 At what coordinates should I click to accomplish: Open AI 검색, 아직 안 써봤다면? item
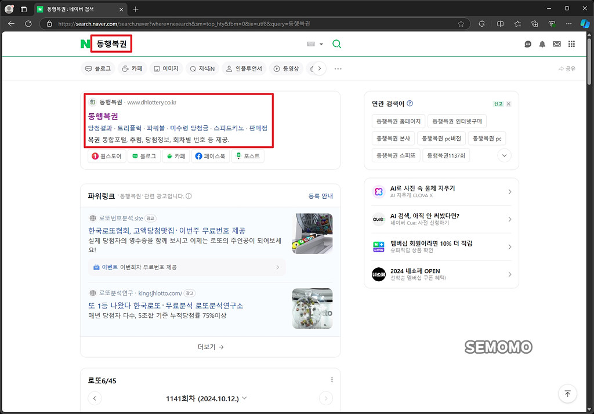[x=441, y=219]
